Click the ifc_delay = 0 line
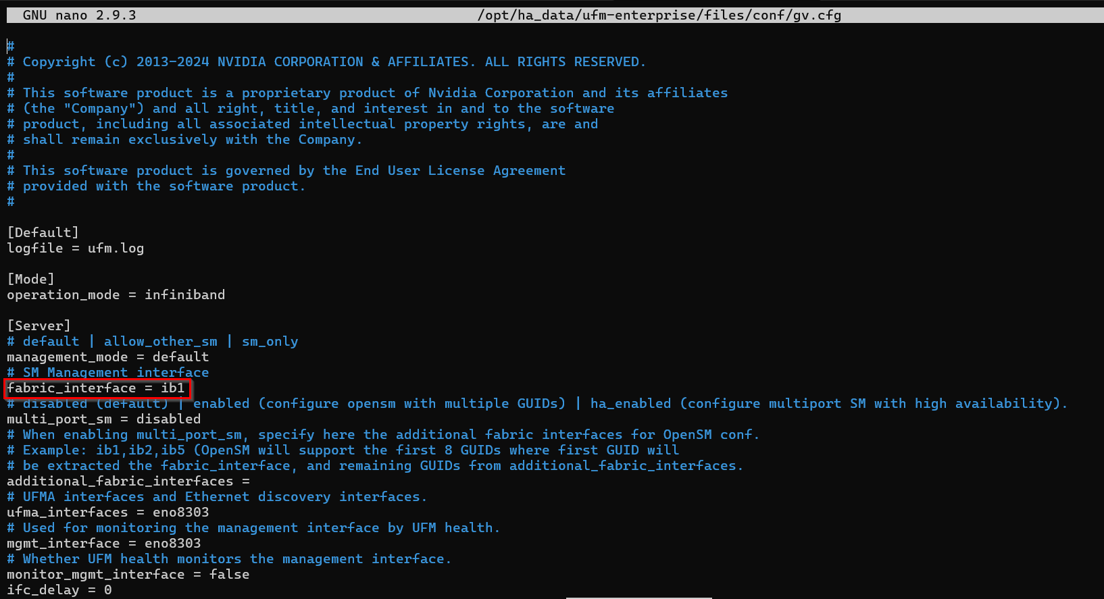The height and width of the screenshot is (599, 1104). click(59, 590)
